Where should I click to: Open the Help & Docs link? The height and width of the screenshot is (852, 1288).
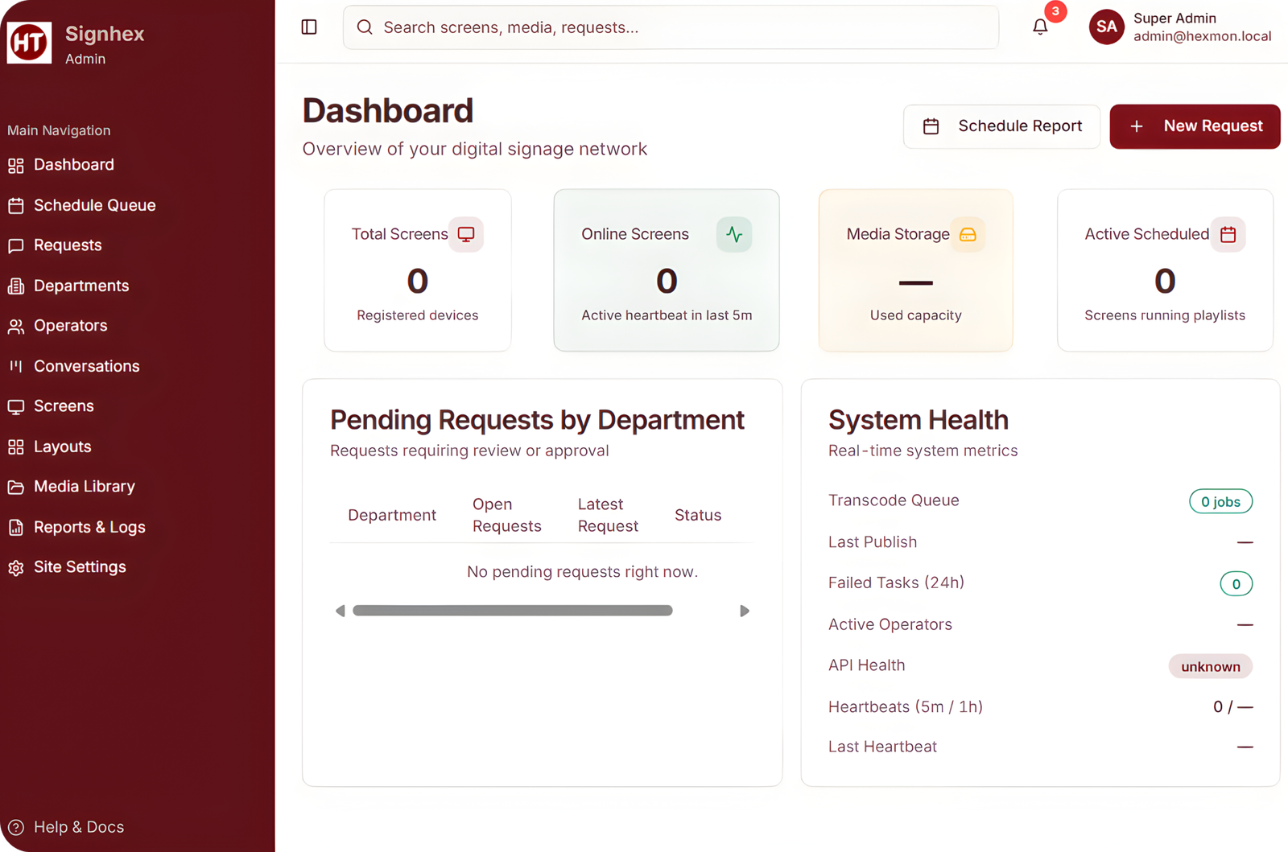pyautogui.click(x=78, y=827)
